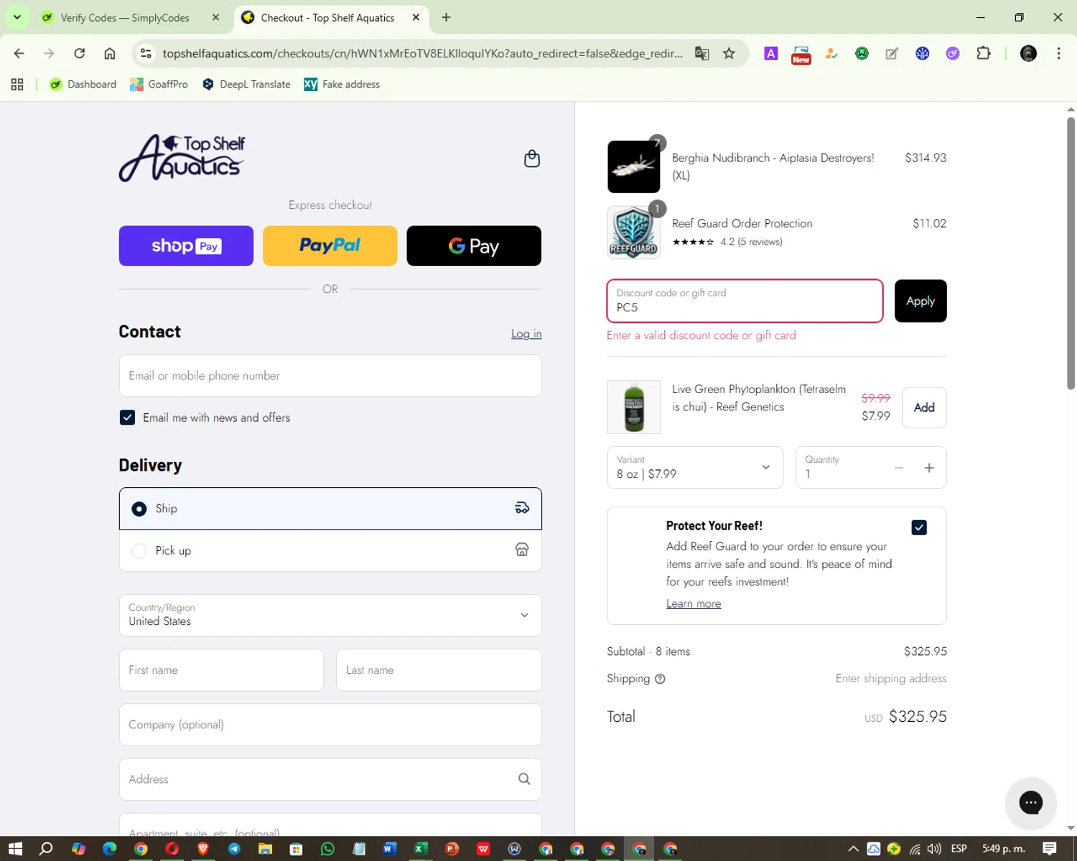Open the Windows Start menu

click(x=15, y=849)
